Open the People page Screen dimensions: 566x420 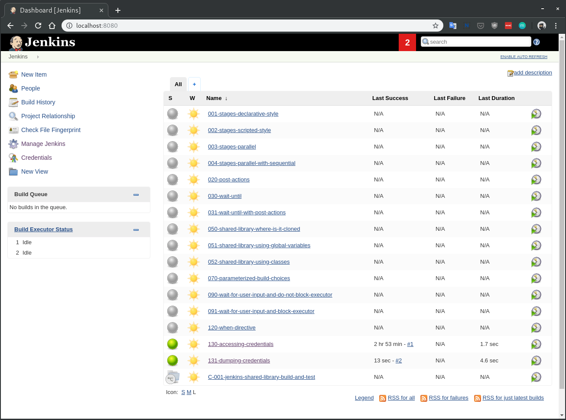pyautogui.click(x=30, y=88)
